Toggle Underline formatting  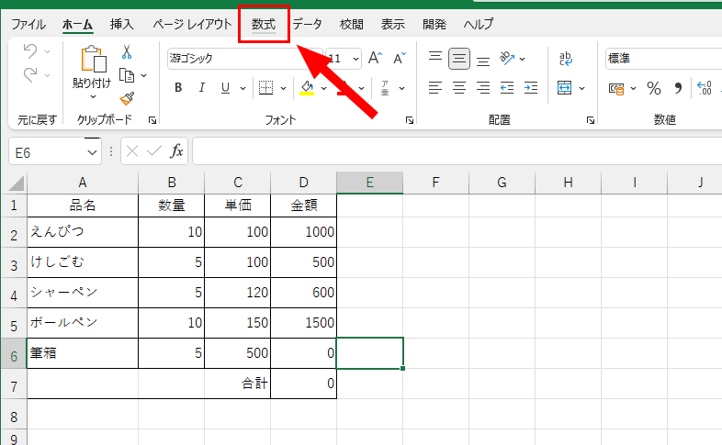coord(225,87)
